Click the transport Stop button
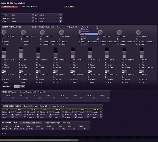The height and width of the screenshot is (142, 158). pos(17,86)
